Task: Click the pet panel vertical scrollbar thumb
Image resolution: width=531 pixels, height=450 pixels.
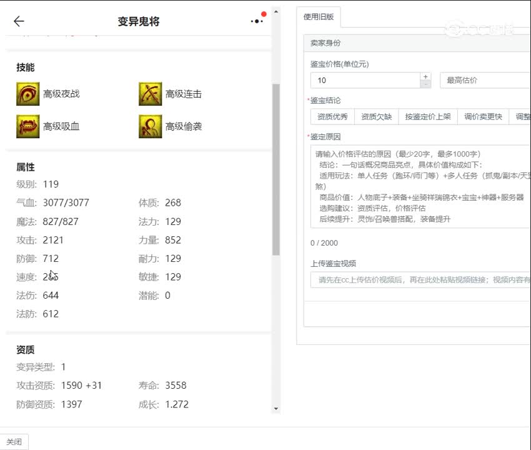Action: point(276,169)
